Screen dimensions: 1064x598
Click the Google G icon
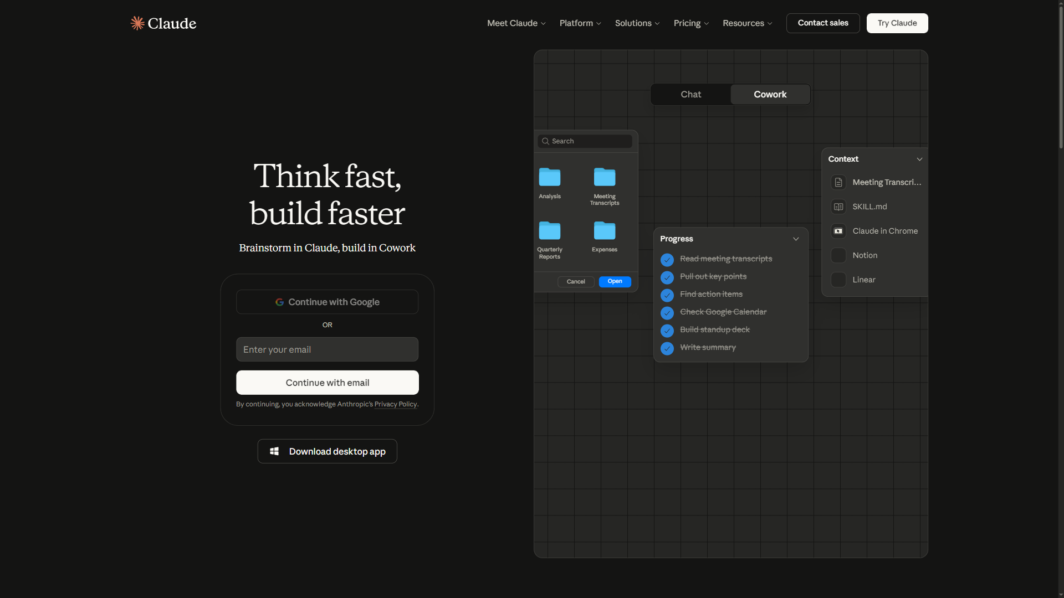(279, 302)
